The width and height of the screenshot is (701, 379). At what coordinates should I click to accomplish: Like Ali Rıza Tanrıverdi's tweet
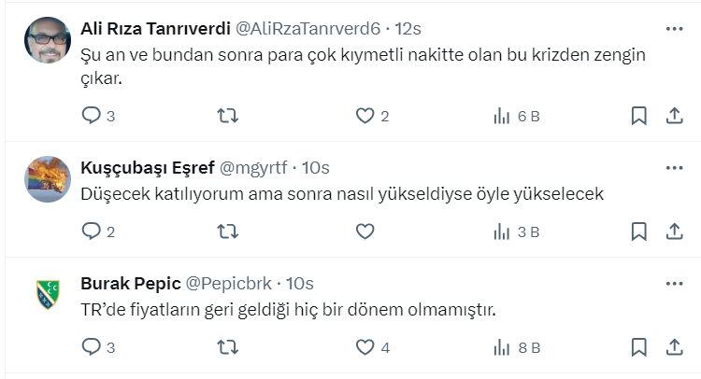click(365, 116)
